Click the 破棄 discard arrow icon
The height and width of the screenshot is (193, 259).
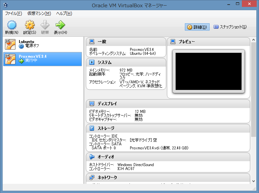45,25
